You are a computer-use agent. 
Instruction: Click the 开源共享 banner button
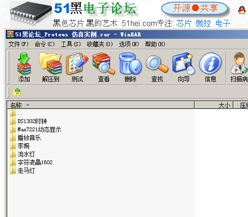coord(195,8)
